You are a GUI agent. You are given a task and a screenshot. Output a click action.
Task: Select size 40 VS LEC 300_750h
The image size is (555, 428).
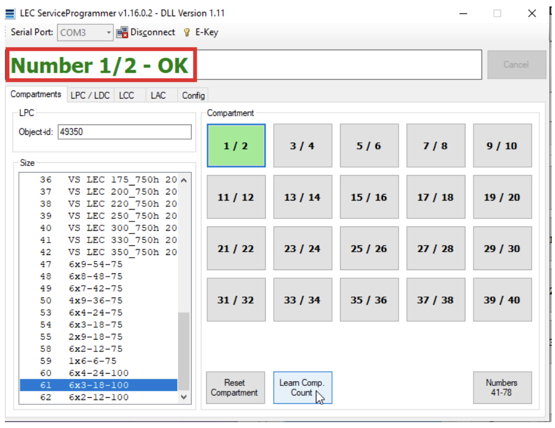tap(99, 228)
